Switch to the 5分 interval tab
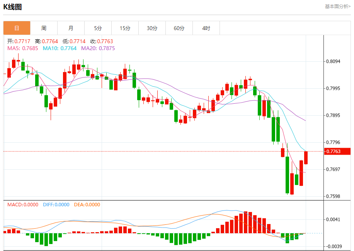Screen dimensions: 354x251 click(98, 28)
